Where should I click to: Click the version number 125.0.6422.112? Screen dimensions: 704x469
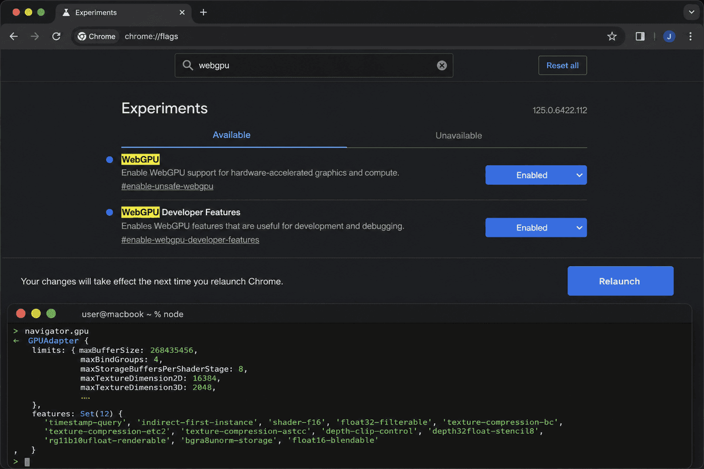[x=560, y=110]
